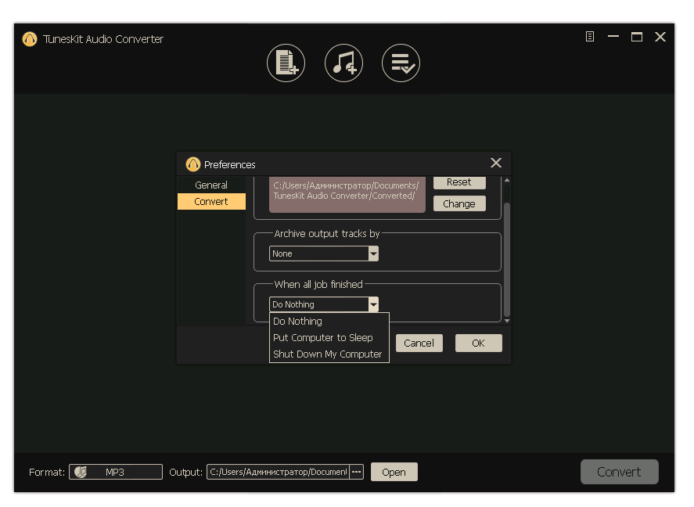Reset the output folder path
694x507 pixels.
coord(459,182)
